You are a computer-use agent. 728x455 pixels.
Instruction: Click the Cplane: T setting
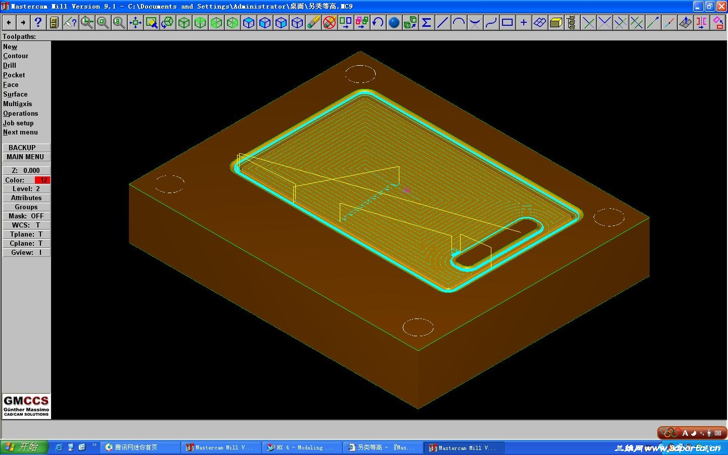(x=26, y=243)
